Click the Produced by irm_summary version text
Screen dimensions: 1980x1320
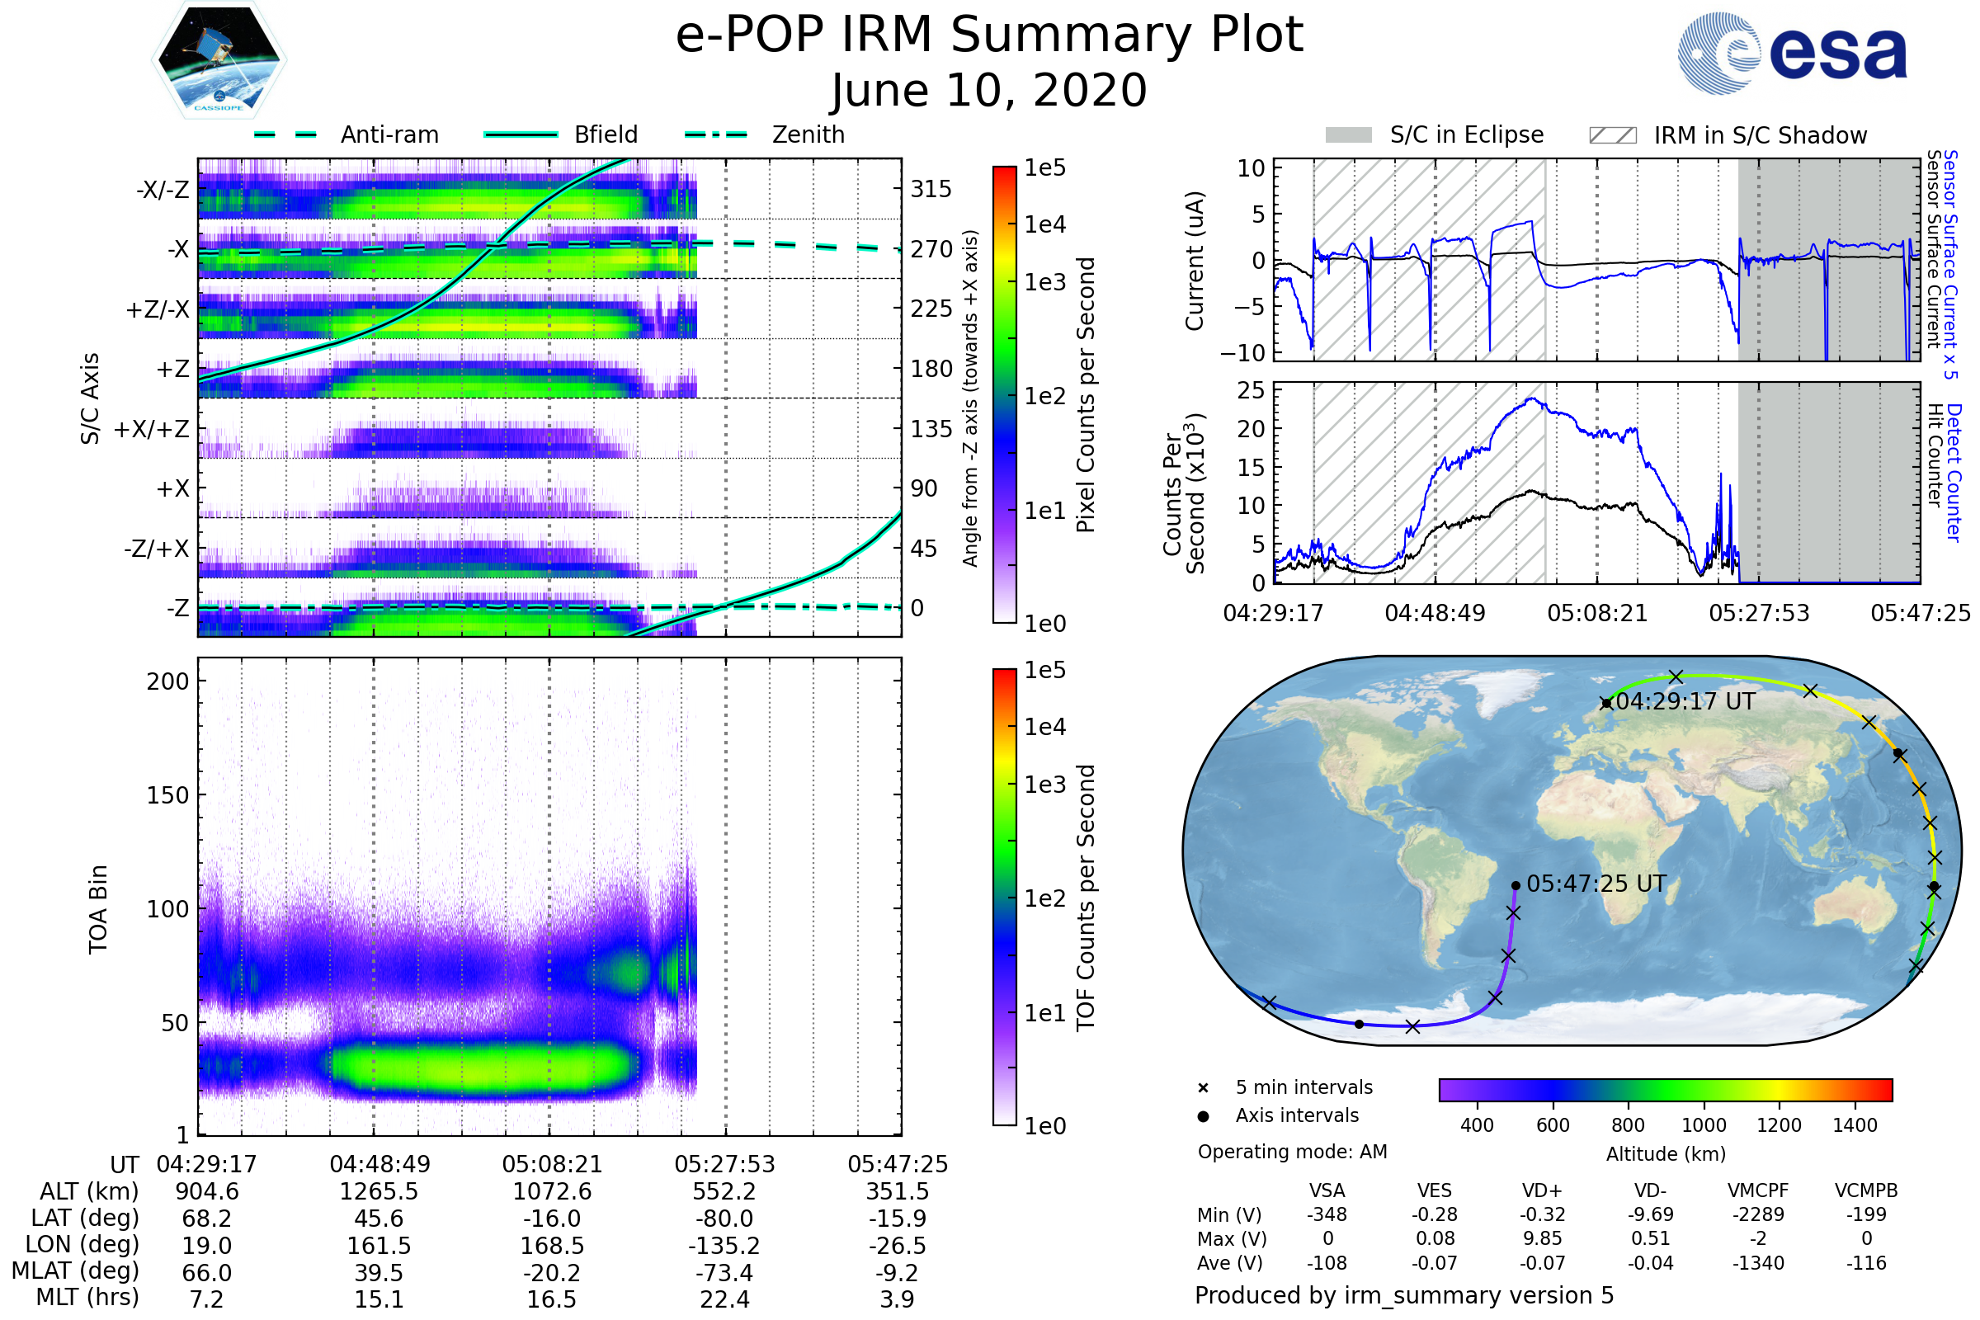click(1403, 1294)
